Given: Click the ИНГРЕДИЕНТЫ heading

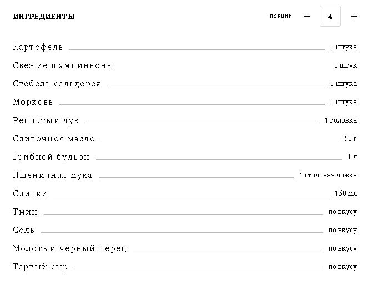Looking at the screenshot, I should [44, 17].
